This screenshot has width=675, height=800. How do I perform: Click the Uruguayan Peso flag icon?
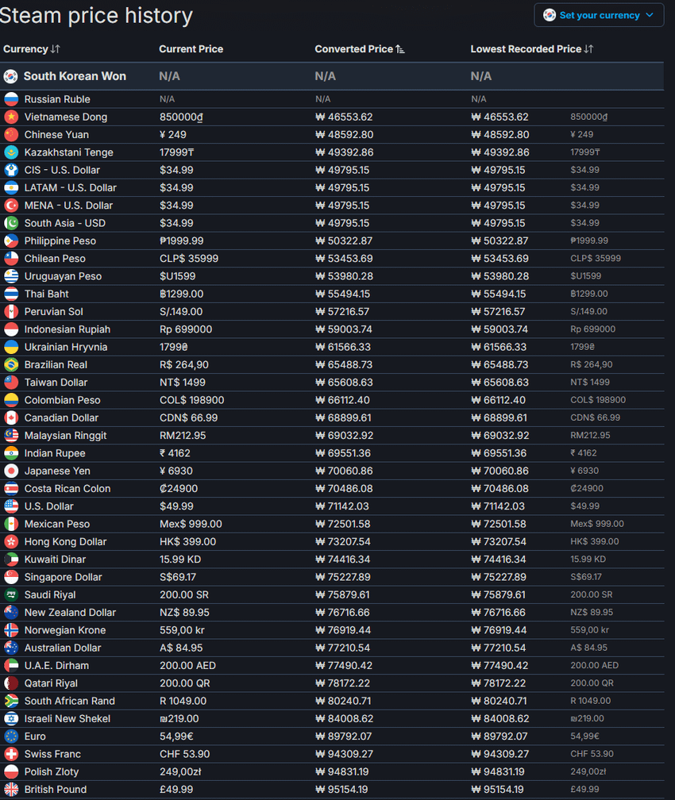[x=11, y=276]
